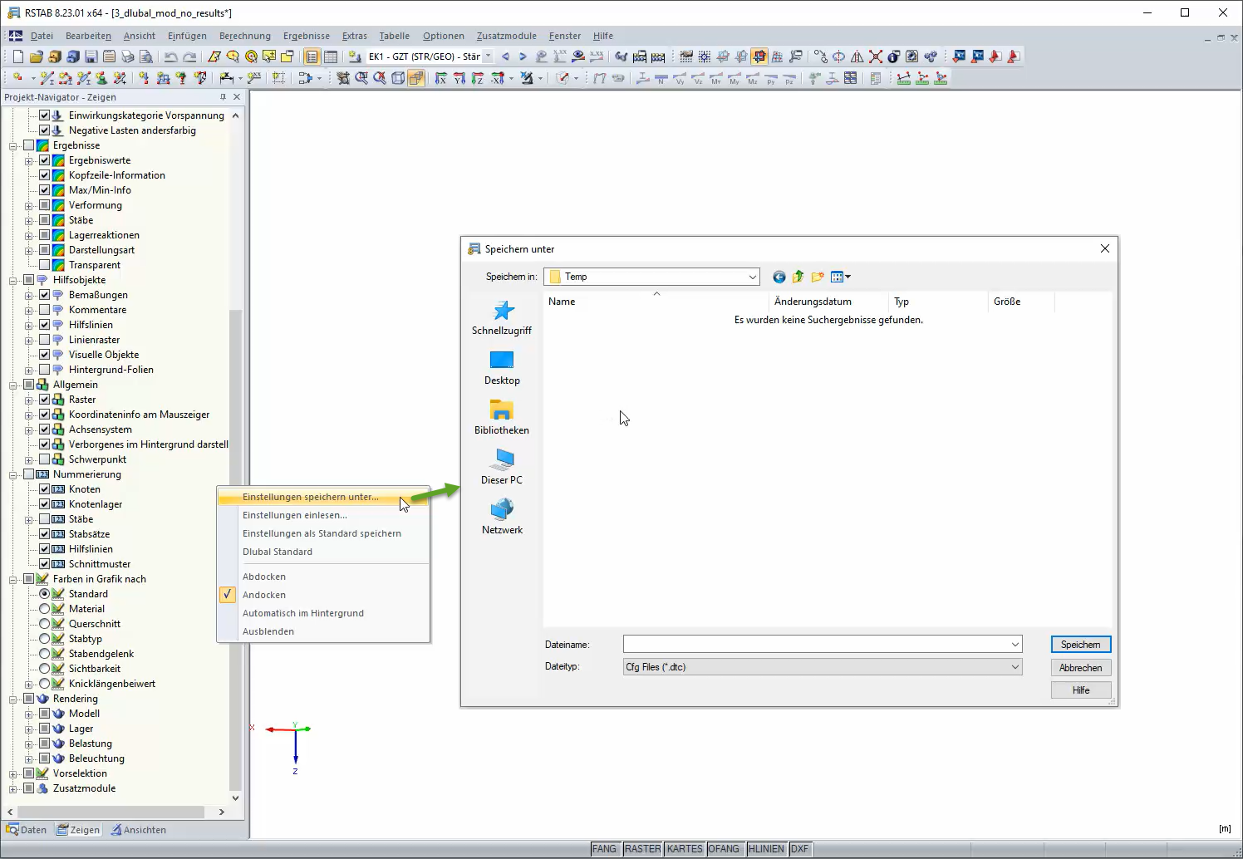Open the Desktop location in save dialog
The image size is (1243, 859).
pyautogui.click(x=502, y=367)
